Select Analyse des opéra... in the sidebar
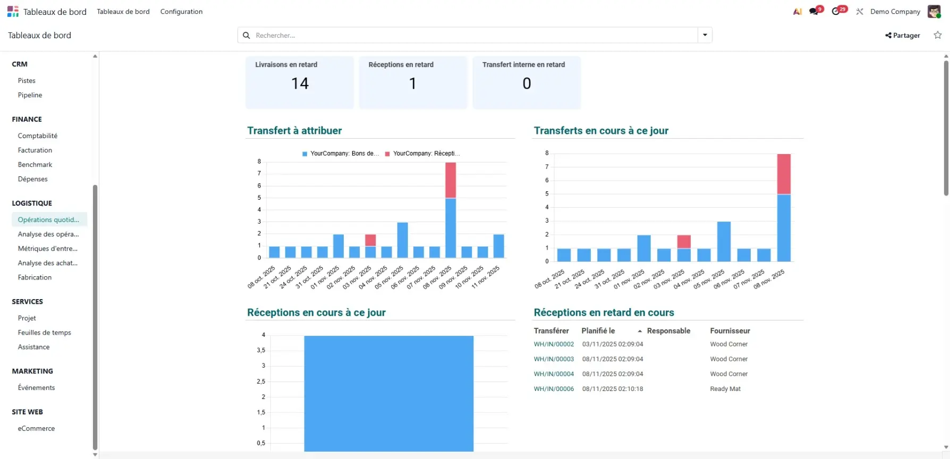This screenshot has height=459, width=950. pos(48,234)
